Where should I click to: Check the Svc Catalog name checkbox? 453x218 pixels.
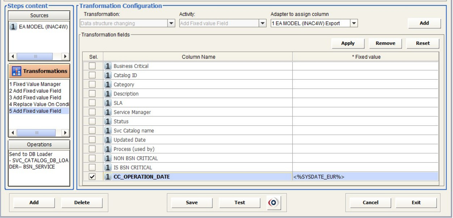[93, 131]
